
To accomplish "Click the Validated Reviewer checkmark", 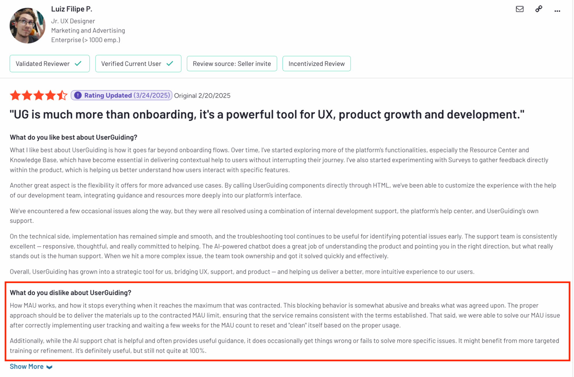I will (78, 64).
